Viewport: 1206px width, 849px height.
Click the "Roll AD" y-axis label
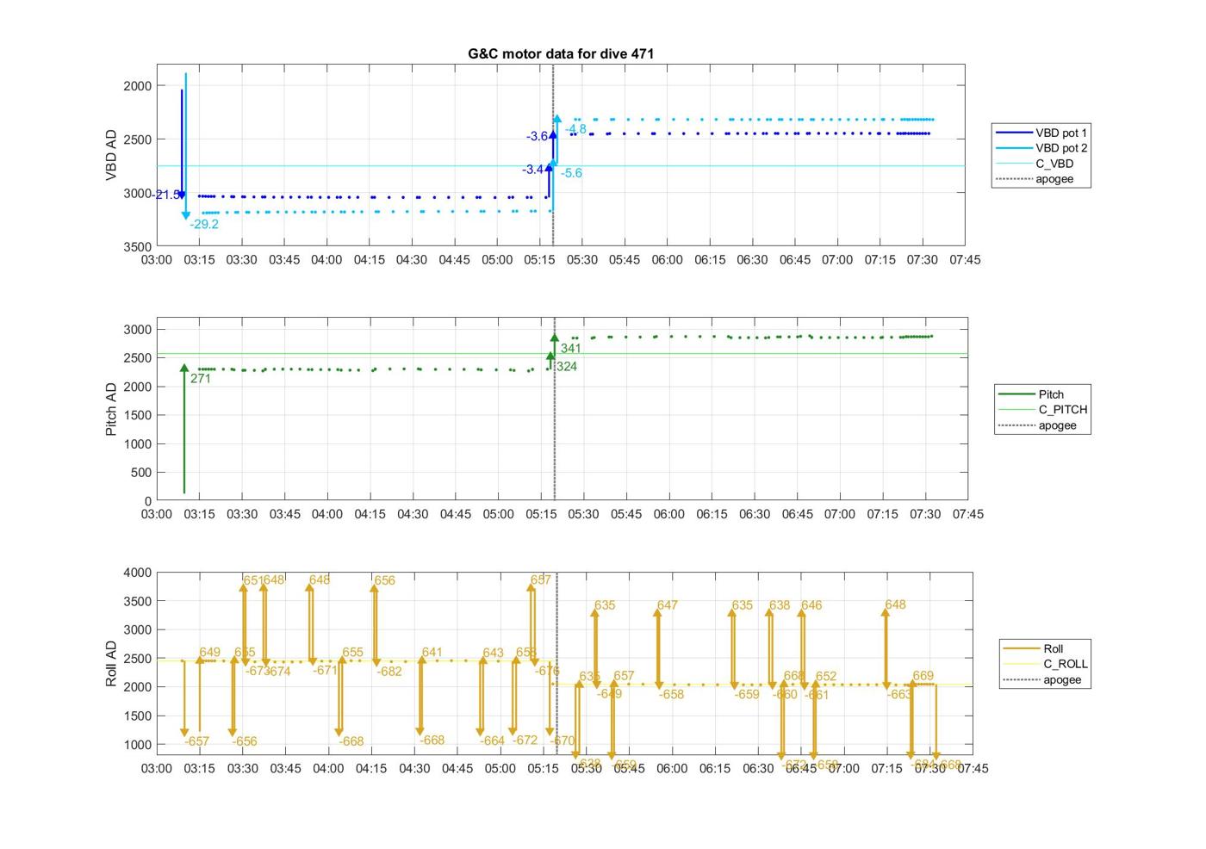[x=111, y=663]
